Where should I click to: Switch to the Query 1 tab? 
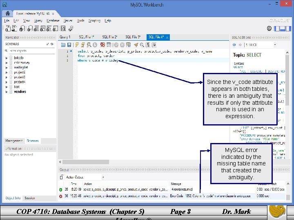pos(65,37)
